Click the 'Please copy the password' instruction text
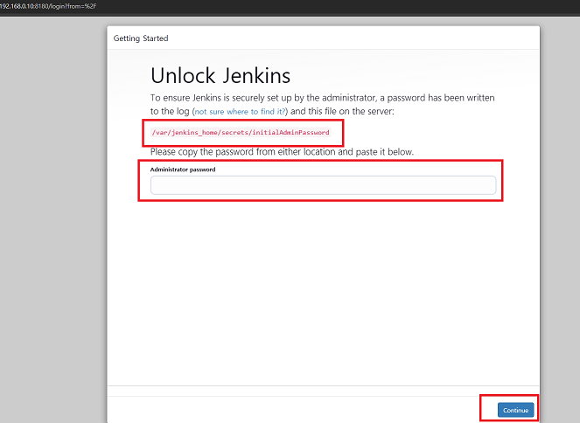The image size is (580, 423). (282, 152)
